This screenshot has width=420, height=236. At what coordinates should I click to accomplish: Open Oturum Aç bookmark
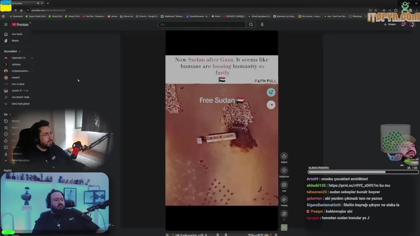[x=127, y=16]
